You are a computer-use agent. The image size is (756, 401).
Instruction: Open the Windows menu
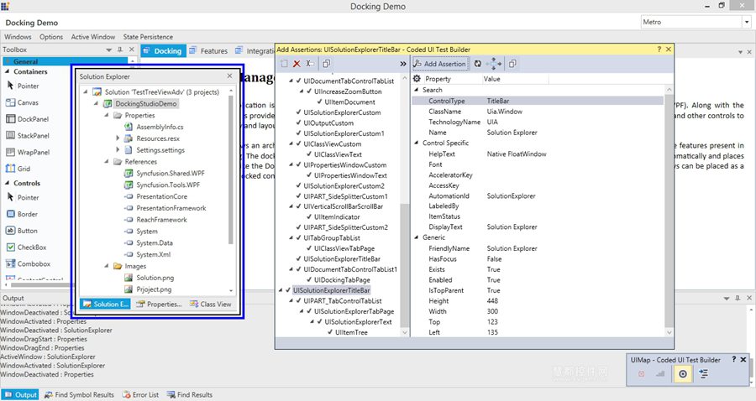[18, 37]
